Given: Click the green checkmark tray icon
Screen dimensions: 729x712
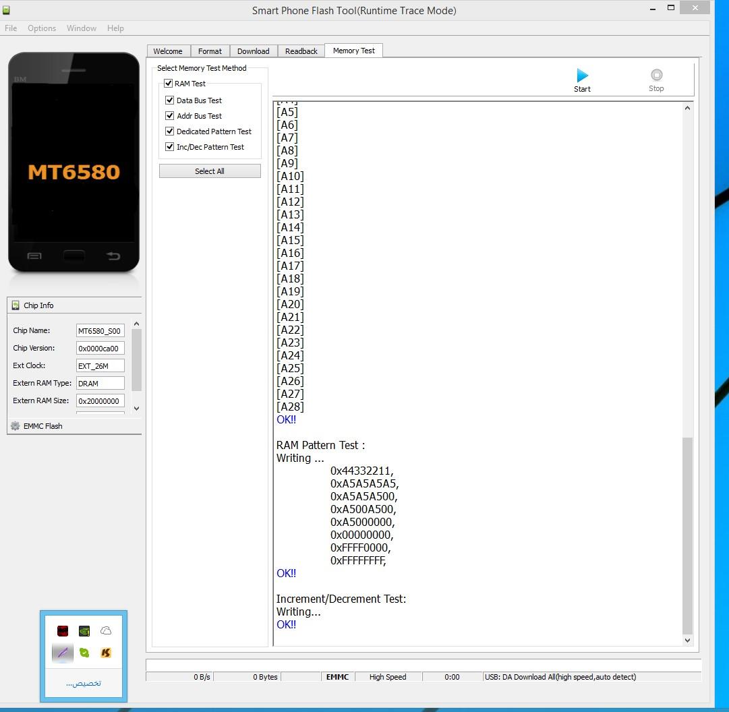Looking at the screenshot, I should [84, 653].
